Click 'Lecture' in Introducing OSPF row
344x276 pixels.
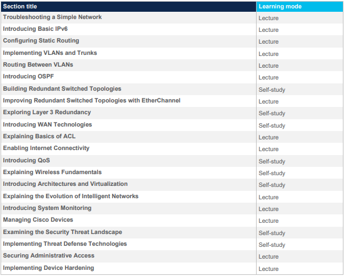(x=268, y=78)
